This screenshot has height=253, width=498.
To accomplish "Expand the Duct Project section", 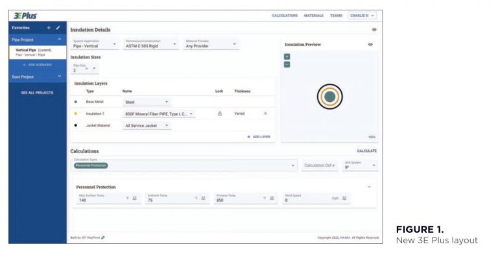I will [x=38, y=77].
